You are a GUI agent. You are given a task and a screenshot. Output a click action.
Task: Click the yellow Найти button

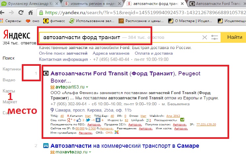(233, 38)
